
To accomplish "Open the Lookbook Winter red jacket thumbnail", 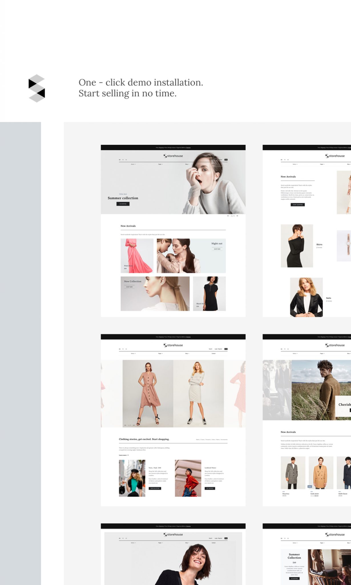I will point(188,478).
